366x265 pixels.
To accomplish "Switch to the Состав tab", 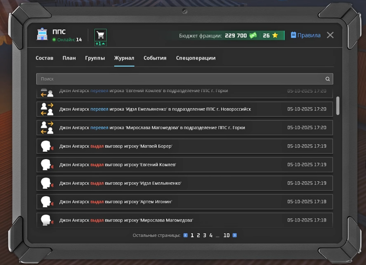I will [x=44, y=58].
